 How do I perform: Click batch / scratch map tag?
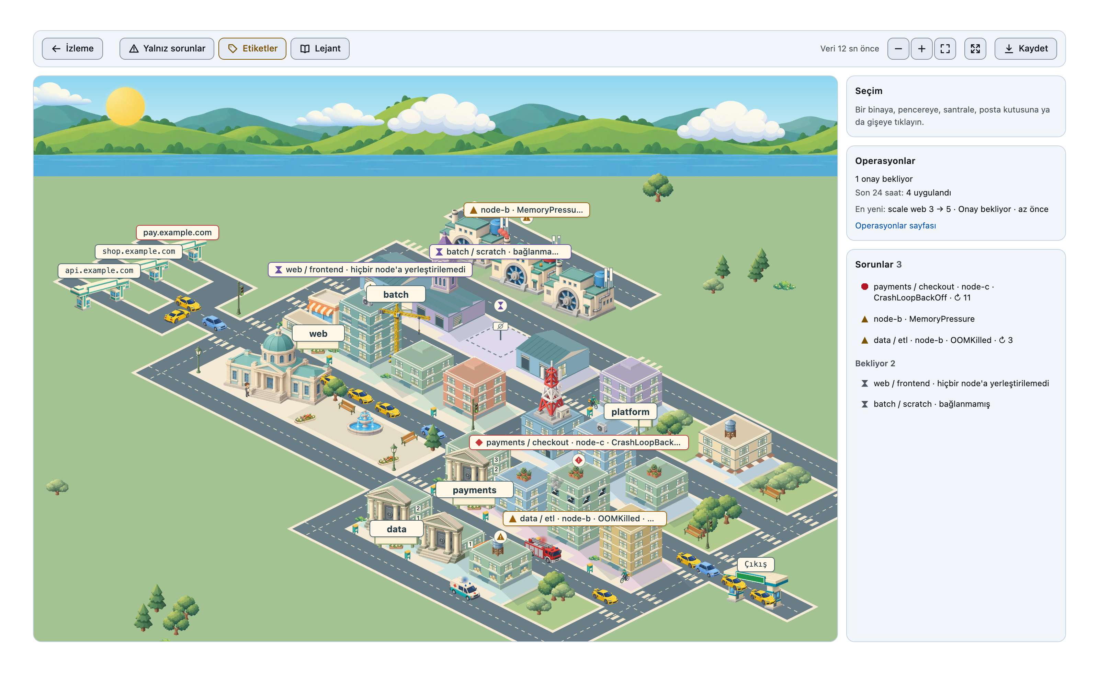point(500,251)
